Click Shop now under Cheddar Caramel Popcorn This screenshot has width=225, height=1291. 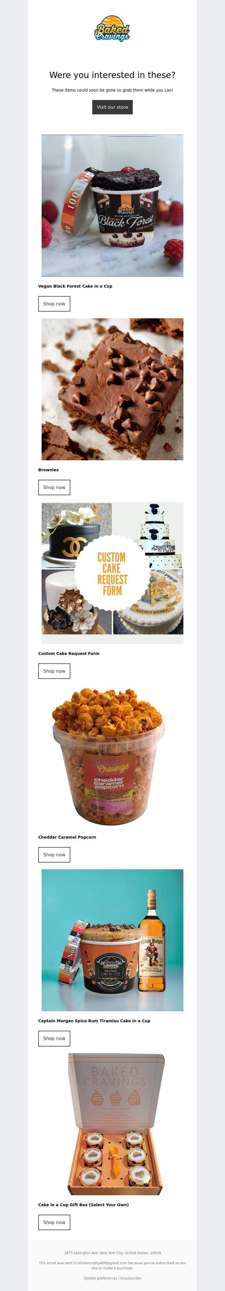pos(54,855)
